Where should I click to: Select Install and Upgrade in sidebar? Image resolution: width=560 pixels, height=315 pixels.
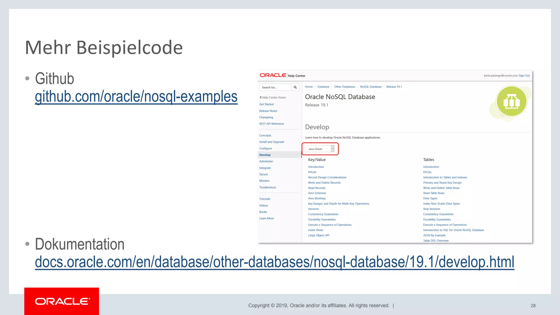(272, 142)
